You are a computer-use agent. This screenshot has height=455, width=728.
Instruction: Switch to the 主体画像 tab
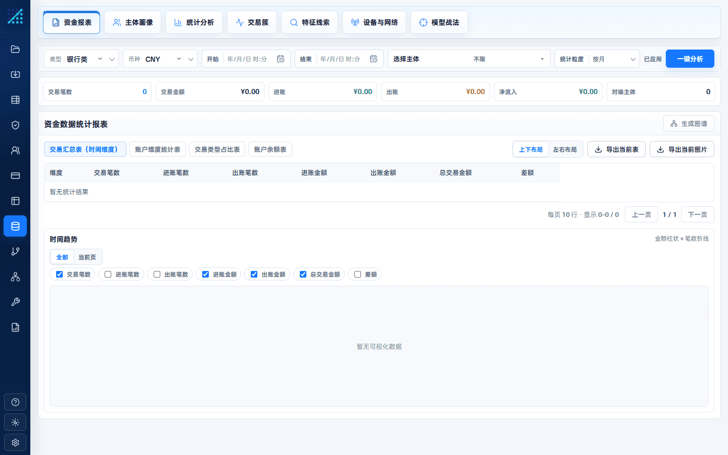(132, 22)
